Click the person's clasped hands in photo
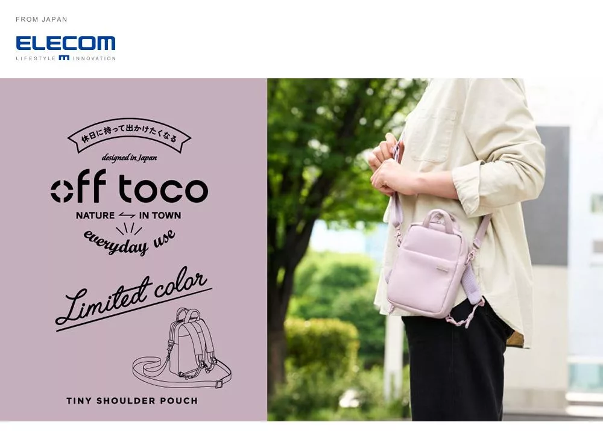Image resolution: width=603 pixels, height=431 pixels. click(387, 165)
